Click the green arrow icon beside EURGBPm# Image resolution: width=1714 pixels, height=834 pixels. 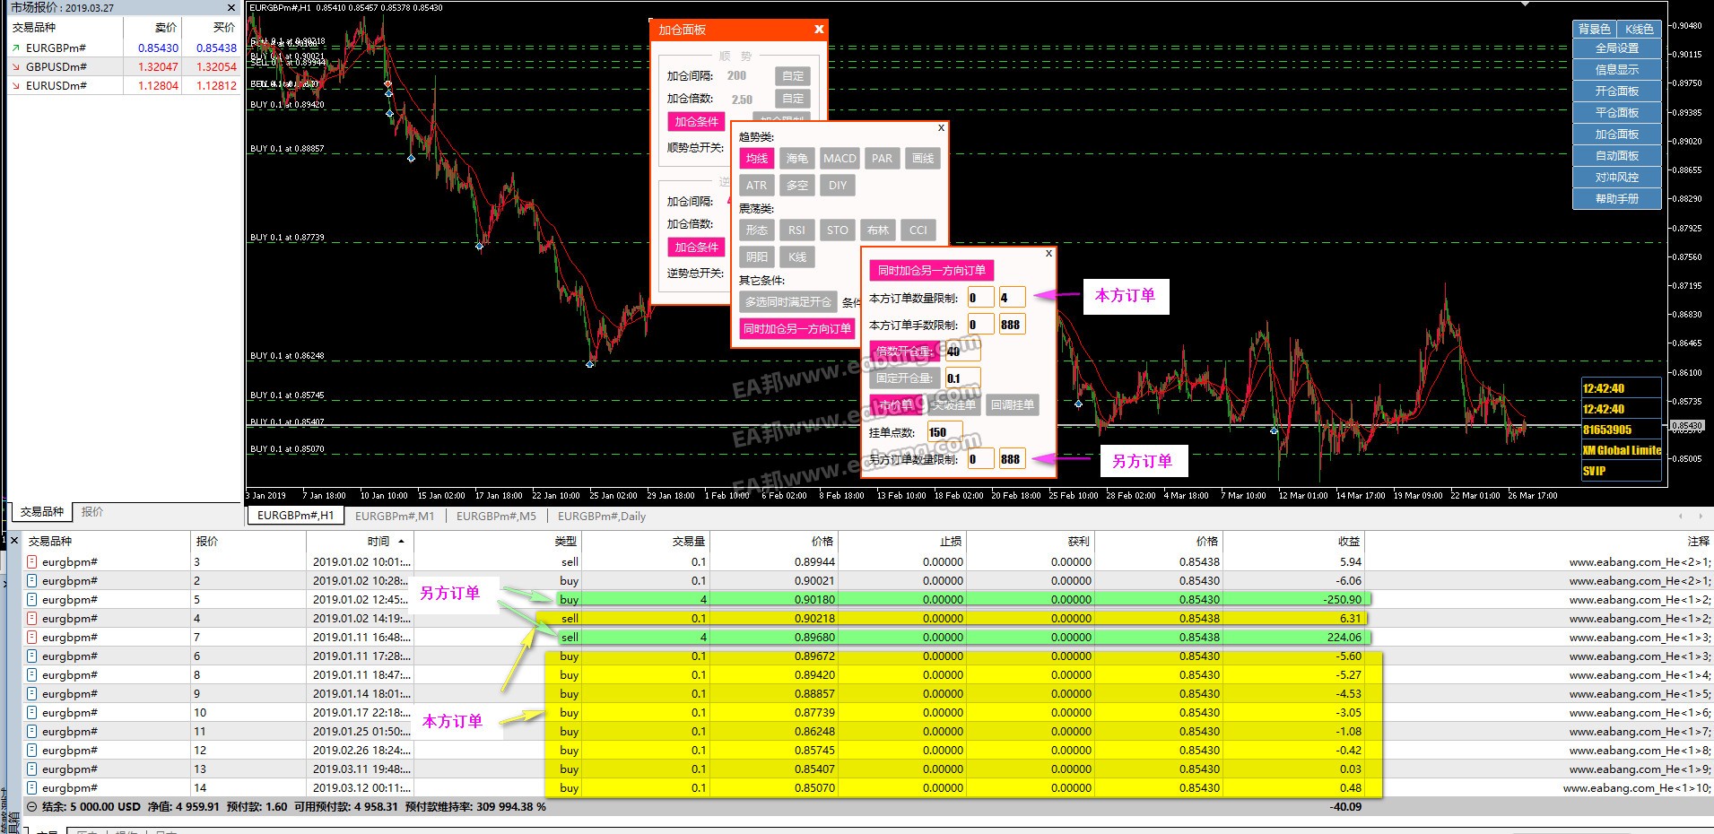[x=15, y=48]
